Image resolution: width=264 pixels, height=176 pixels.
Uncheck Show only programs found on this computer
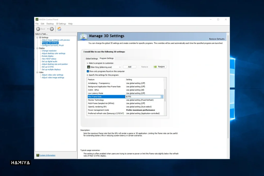88,71
